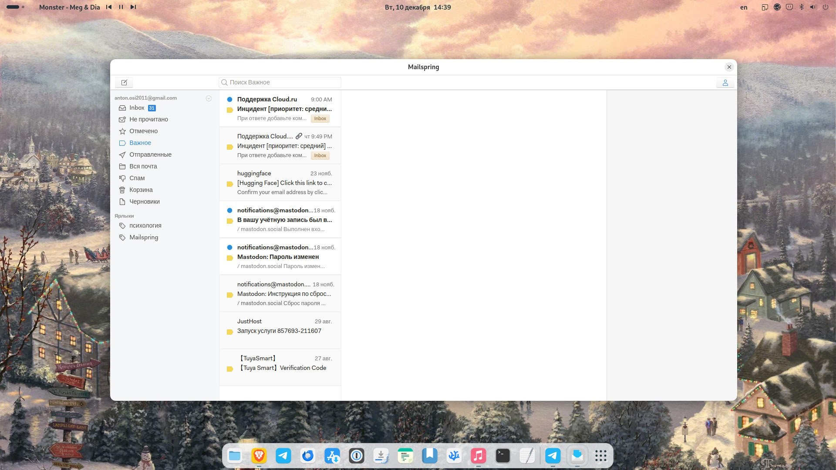Toggle importance marker on TuyaSmart email
This screenshot has height=470, width=836.
click(x=230, y=369)
